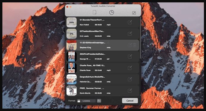Edit tags for Charlie Rose All-TIME row
The height and width of the screenshot is (111, 206).
pyautogui.click(x=130, y=68)
